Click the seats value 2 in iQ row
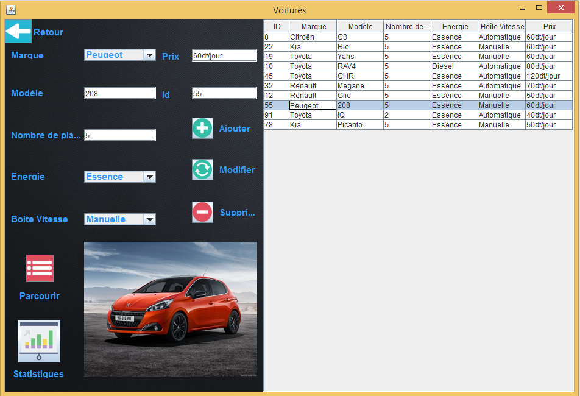 [407, 115]
